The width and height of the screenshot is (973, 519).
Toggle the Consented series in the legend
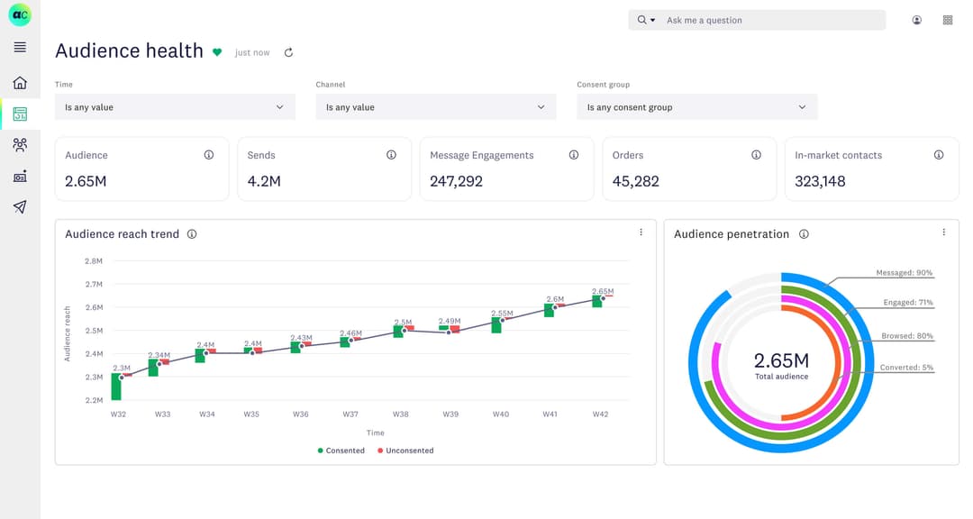(341, 450)
